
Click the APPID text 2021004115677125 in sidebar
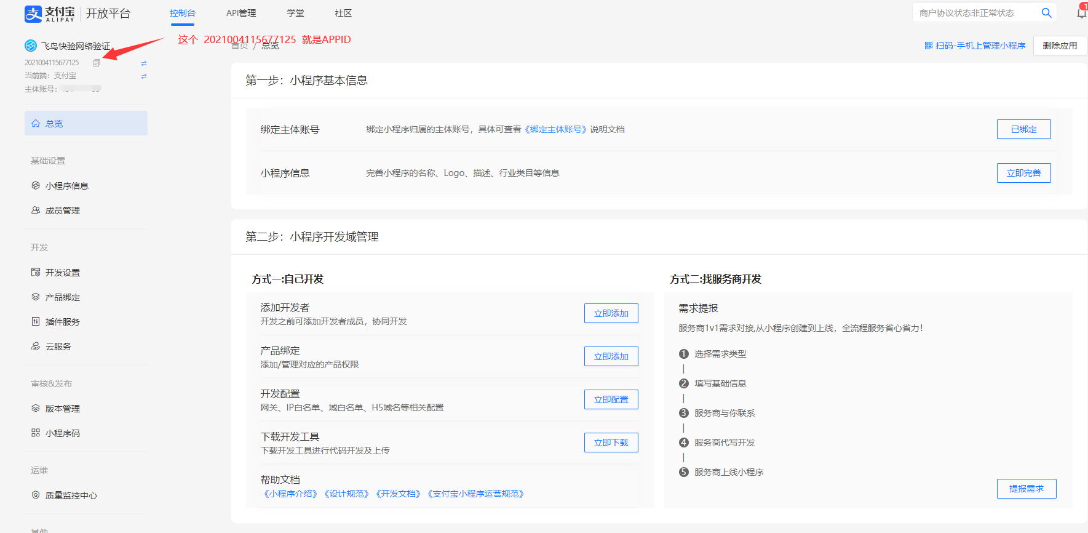(52, 63)
